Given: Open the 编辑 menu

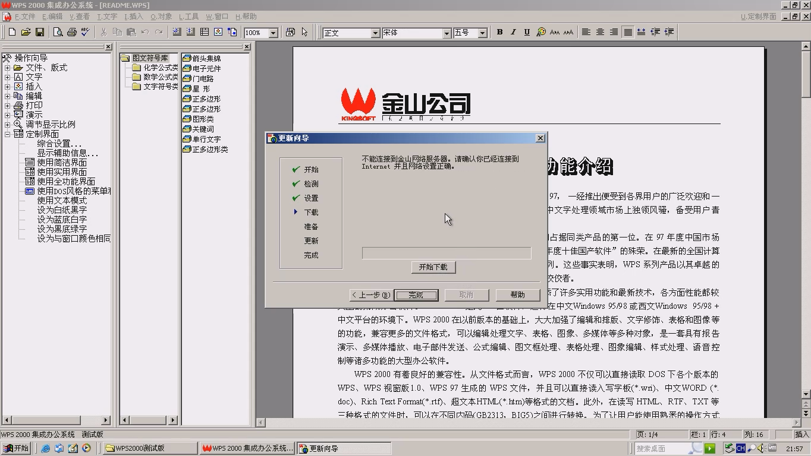Looking at the screenshot, I should (x=52, y=17).
